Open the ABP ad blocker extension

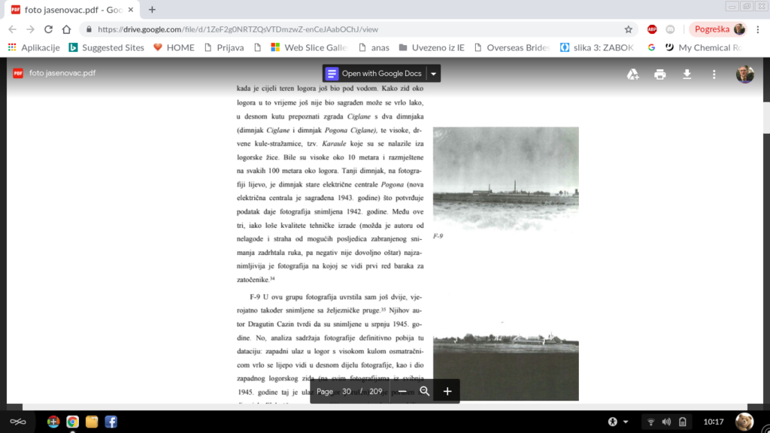652,29
